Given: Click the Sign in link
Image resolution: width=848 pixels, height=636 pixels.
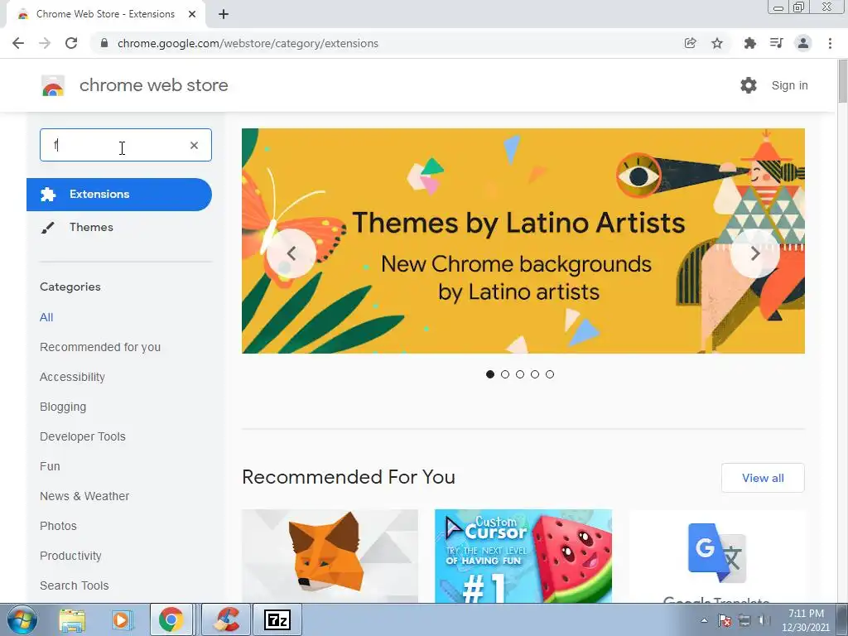Looking at the screenshot, I should tap(789, 85).
